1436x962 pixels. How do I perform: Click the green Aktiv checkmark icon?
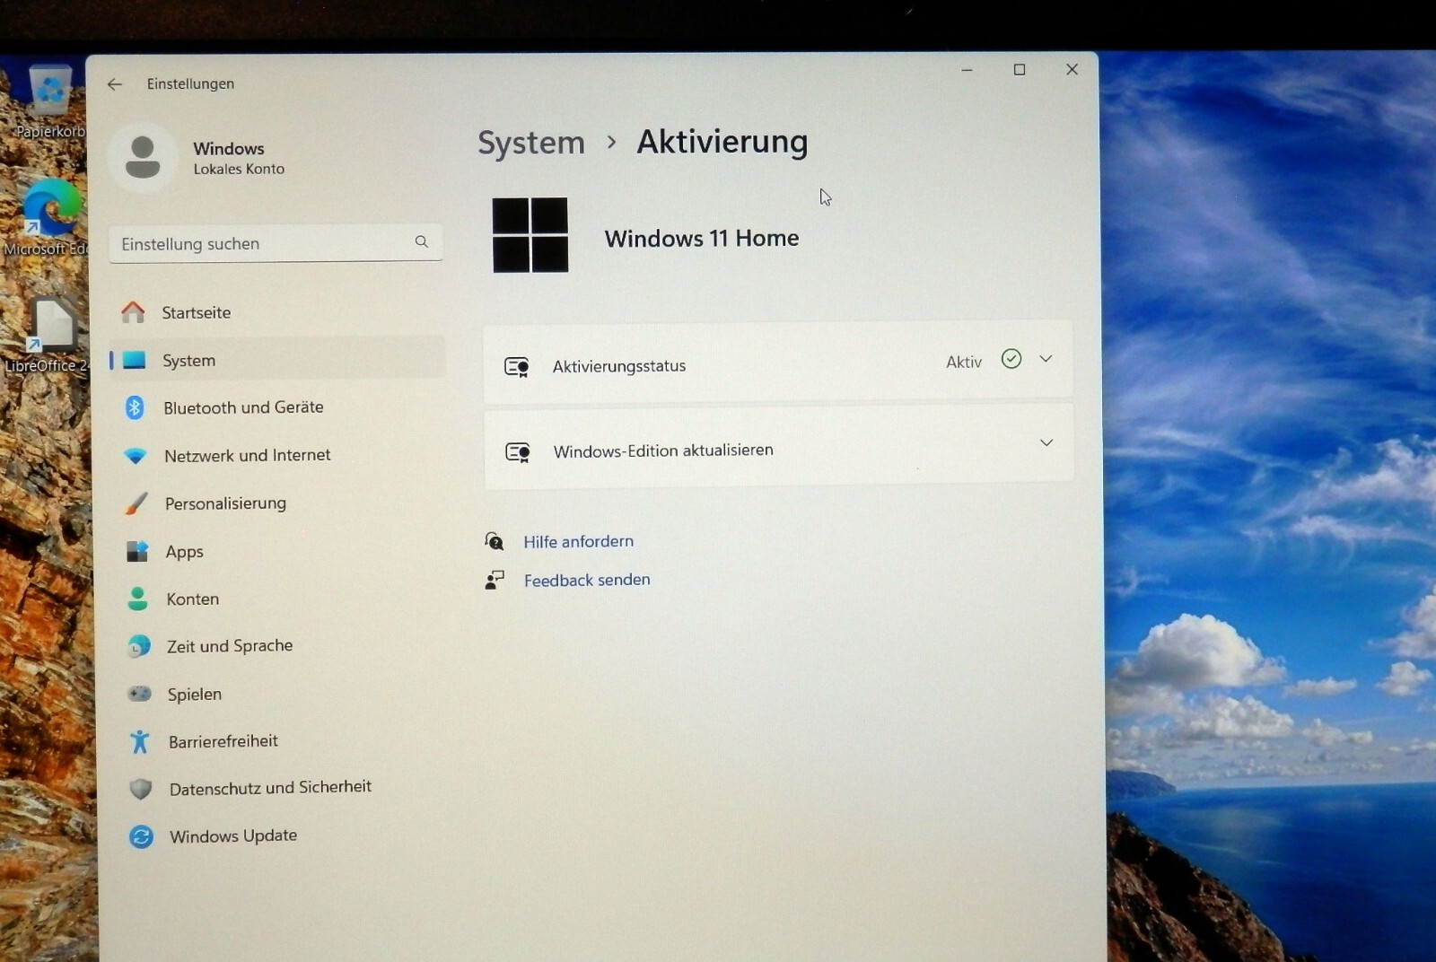click(1011, 359)
